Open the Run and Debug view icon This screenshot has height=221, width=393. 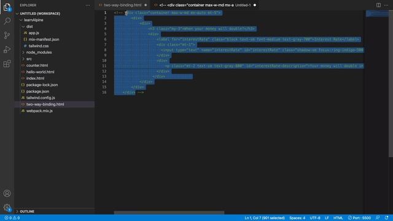tap(7, 49)
